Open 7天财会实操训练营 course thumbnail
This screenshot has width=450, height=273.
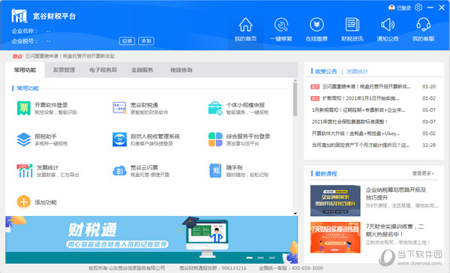coord(335,237)
